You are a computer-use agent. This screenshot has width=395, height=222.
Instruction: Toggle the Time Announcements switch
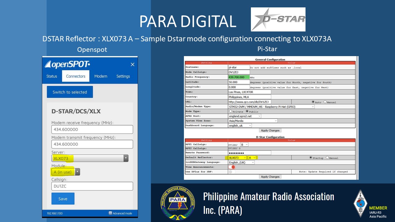(x=232, y=167)
